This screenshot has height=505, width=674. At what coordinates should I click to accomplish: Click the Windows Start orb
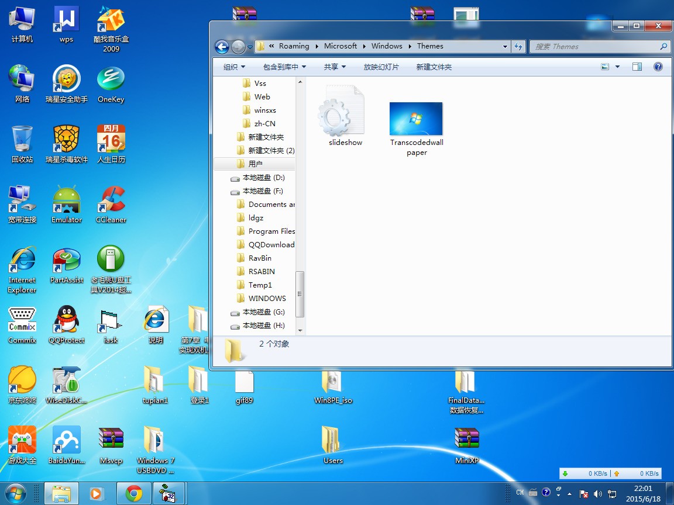tap(15, 494)
